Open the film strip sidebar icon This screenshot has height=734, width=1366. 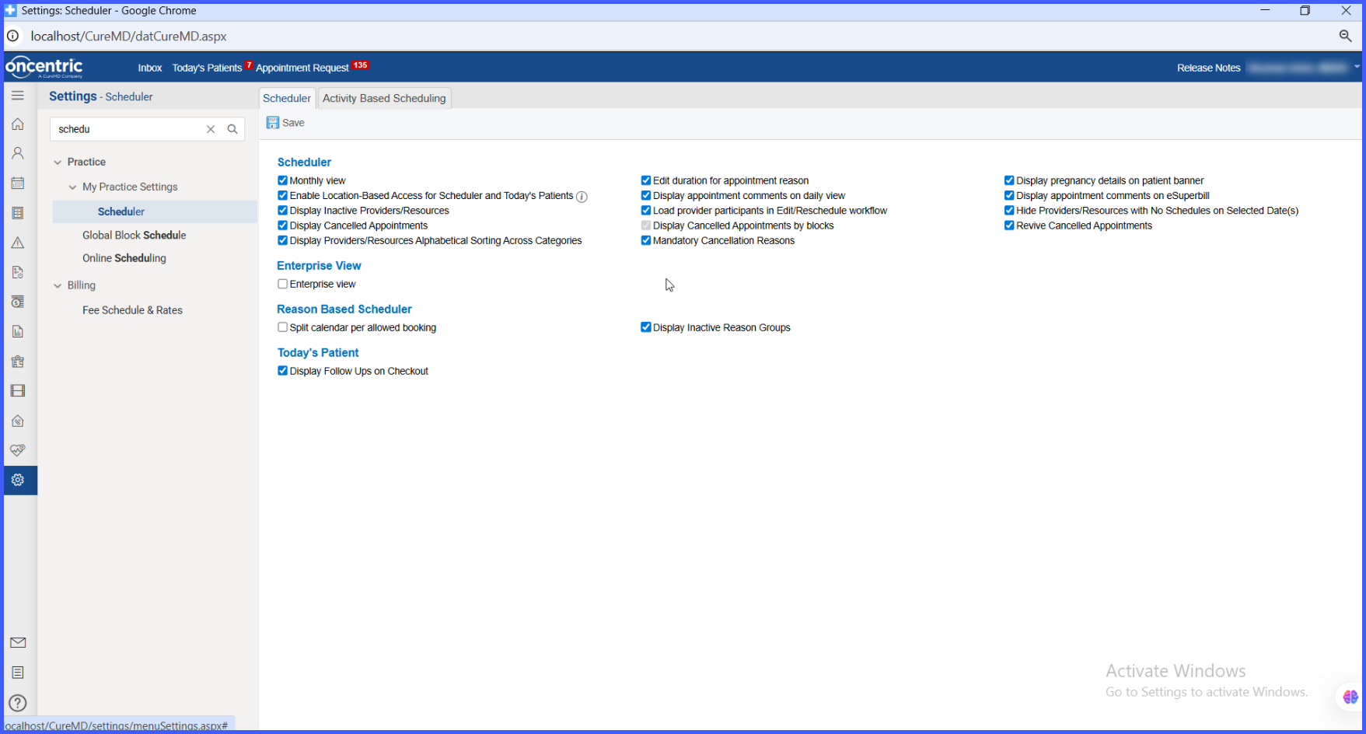tap(18, 391)
